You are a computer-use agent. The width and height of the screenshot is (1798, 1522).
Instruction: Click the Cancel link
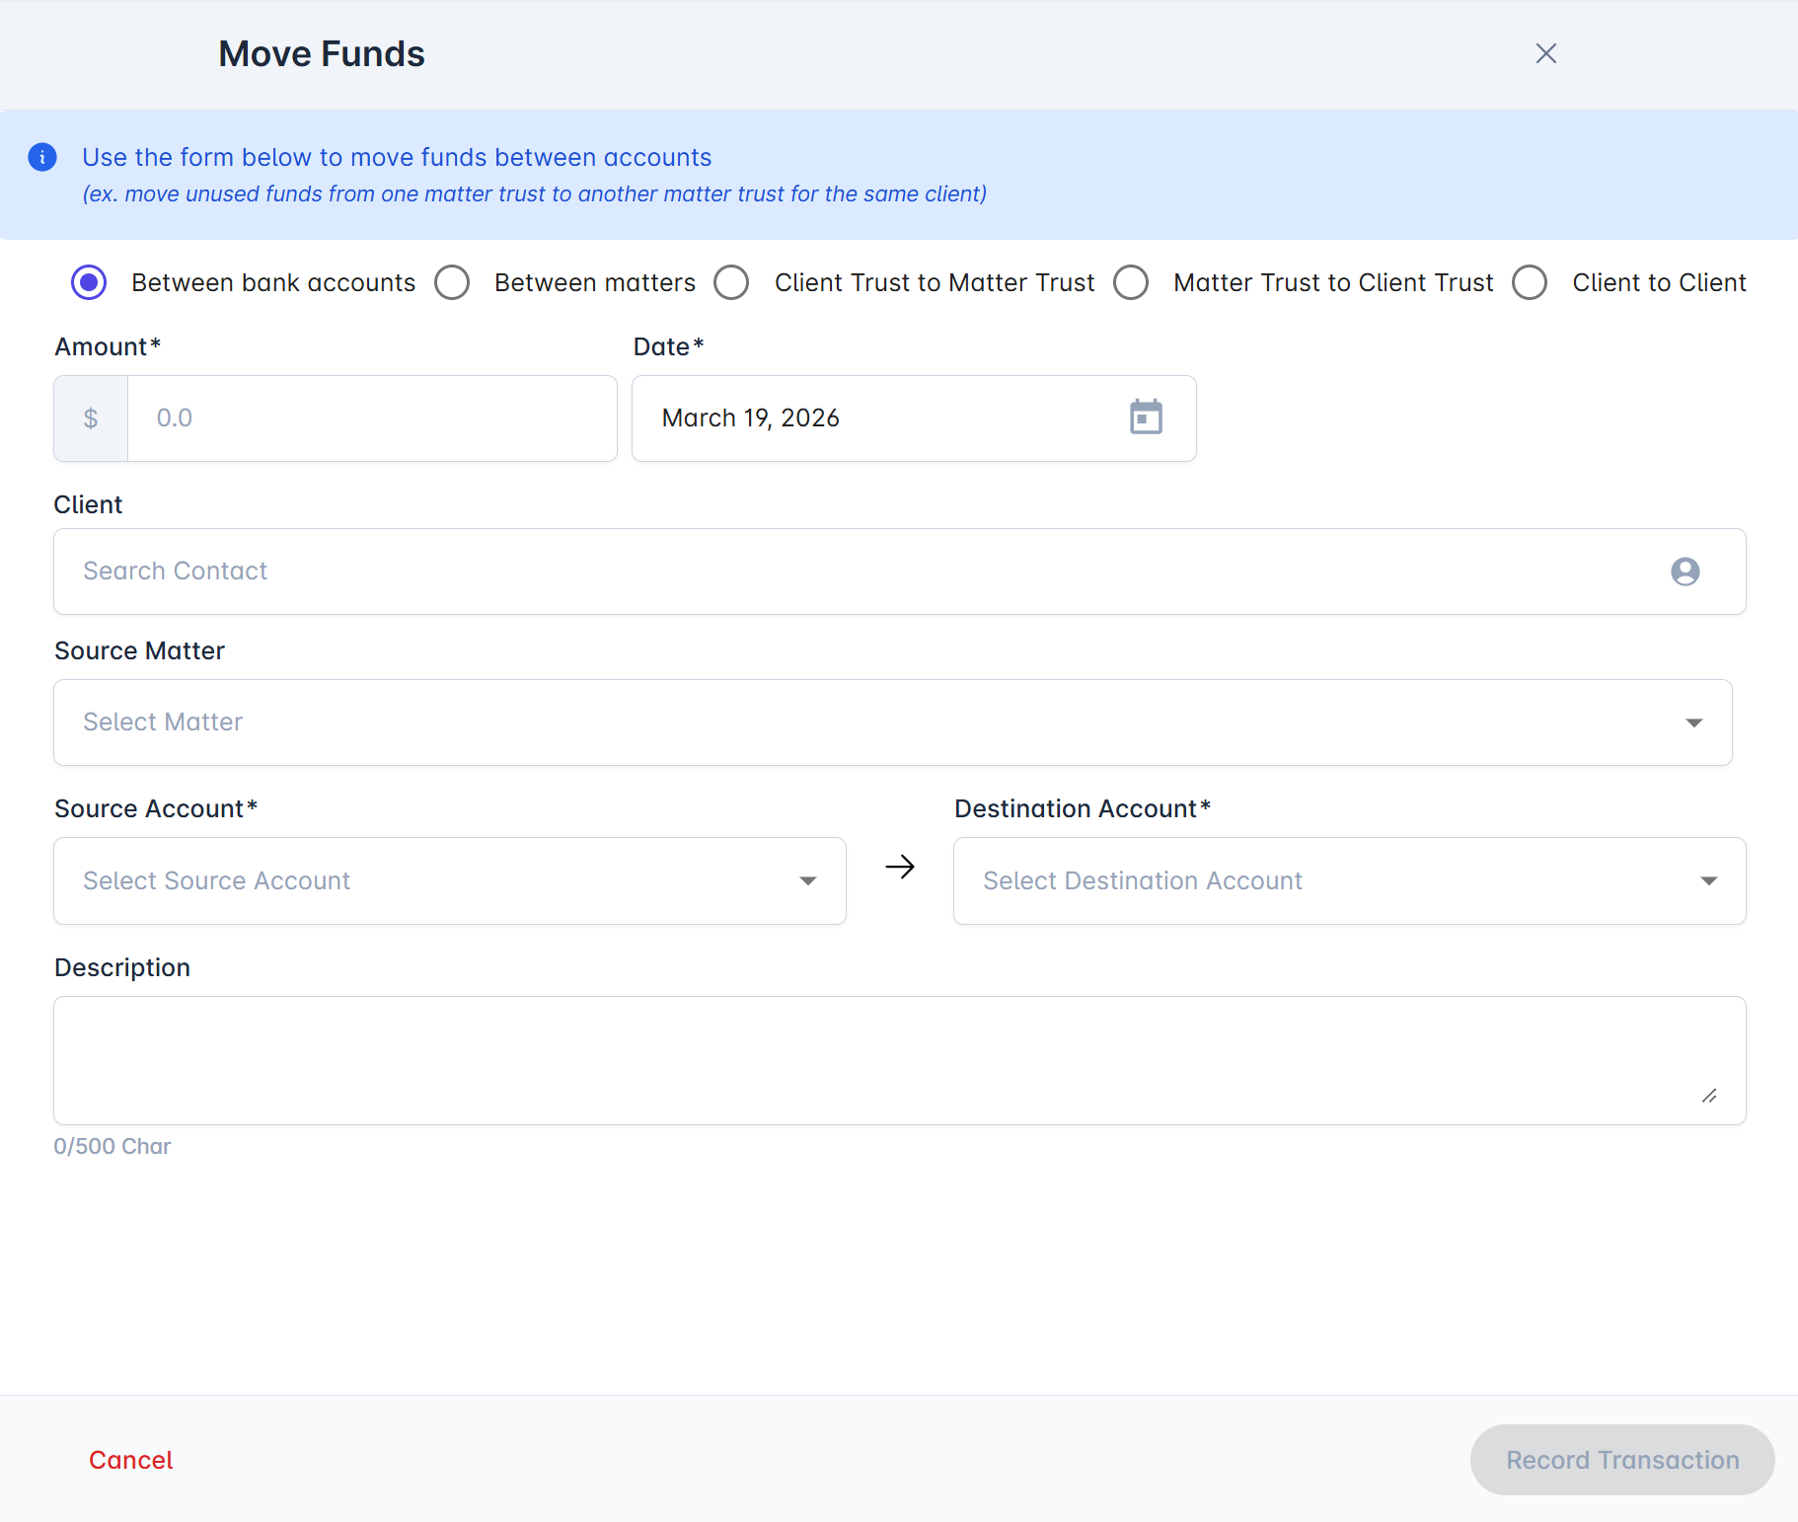coord(131,1460)
